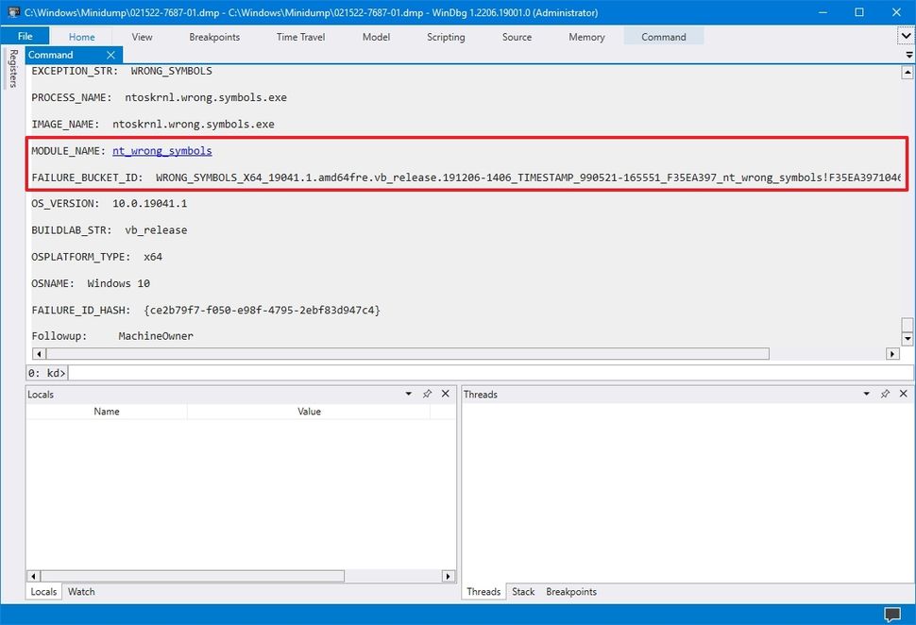This screenshot has width=916, height=625.
Task: Open the Locals panel options dropdown
Action: pos(409,394)
